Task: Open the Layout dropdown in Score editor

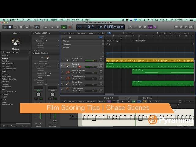Action: click(x=72, y=102)
